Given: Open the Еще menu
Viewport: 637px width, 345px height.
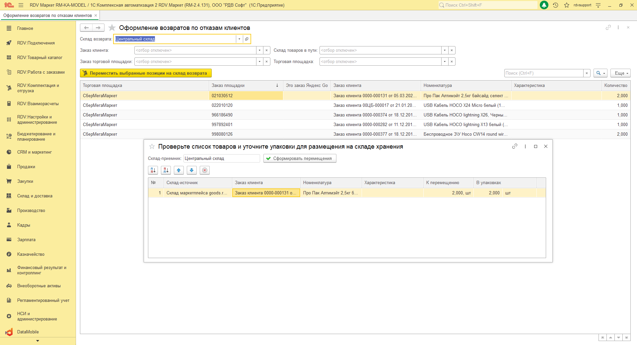Looking at the screenshot, I should tap(620, 73).
